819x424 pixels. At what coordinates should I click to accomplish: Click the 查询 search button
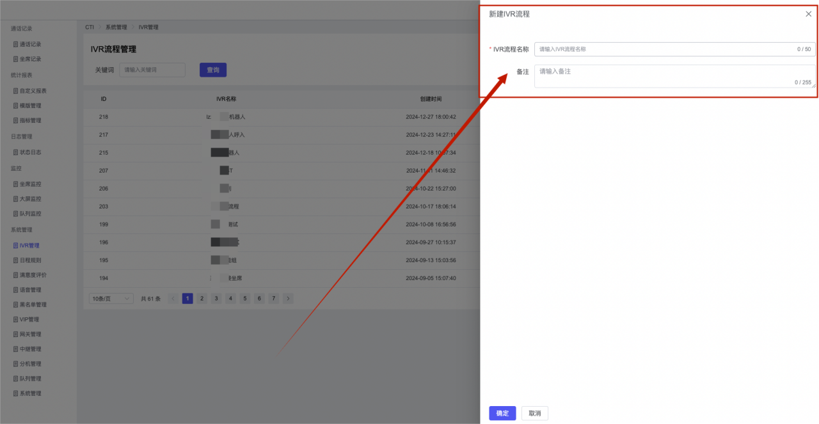(x=212, y=70)
